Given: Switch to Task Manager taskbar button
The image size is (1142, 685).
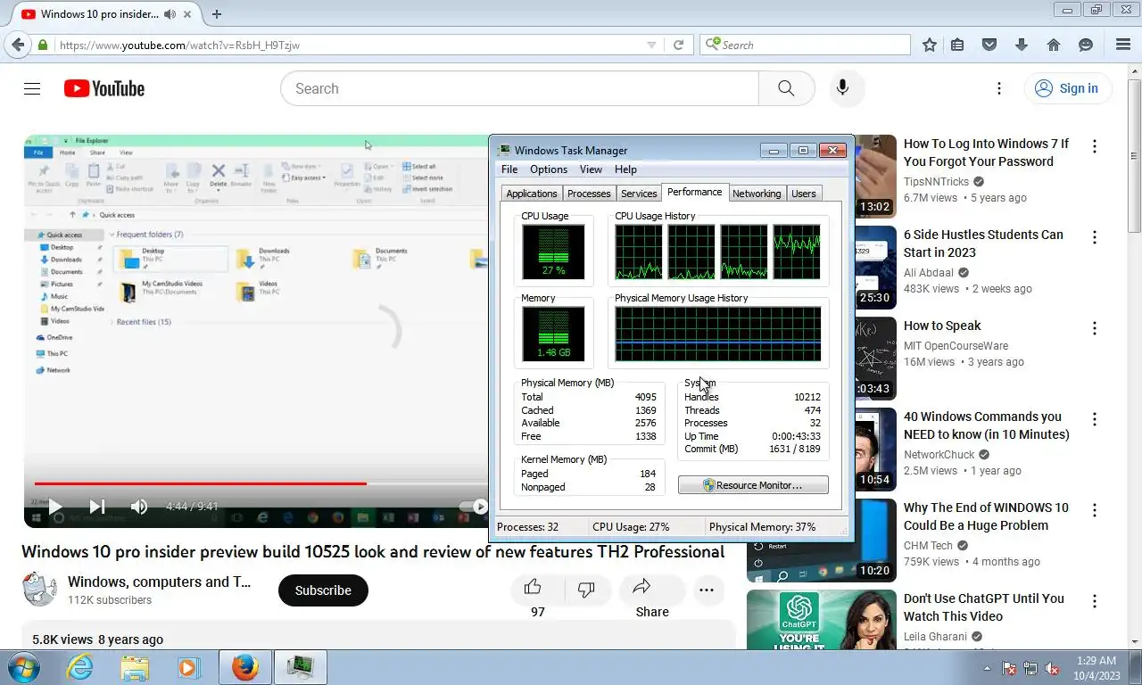Looking at the screenshot, I should pyautogui.click(x=300, y=667).
